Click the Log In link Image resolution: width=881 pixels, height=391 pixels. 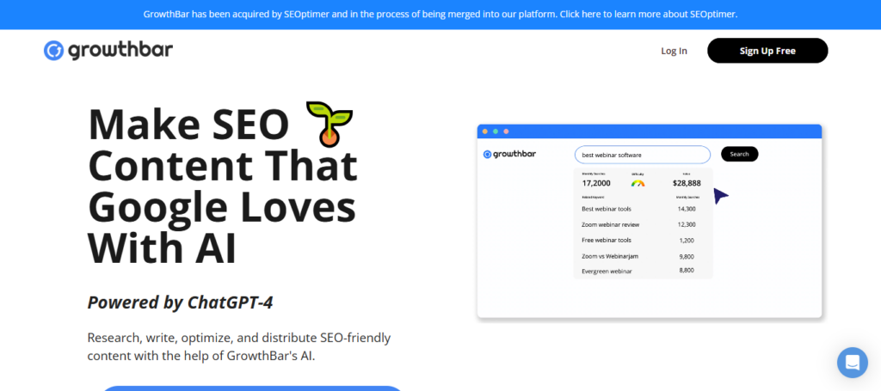pyautogui.click(x=674, y=51)
